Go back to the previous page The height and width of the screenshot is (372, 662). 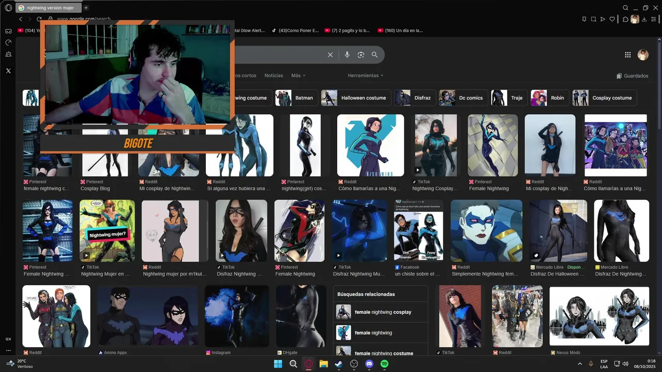(21, 19)
